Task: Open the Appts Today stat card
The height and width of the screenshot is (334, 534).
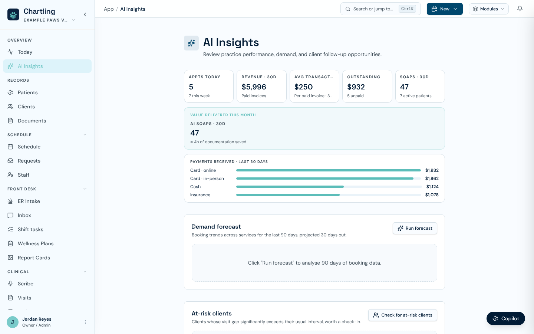Action: pyautogui.click(x=209, y=86)
